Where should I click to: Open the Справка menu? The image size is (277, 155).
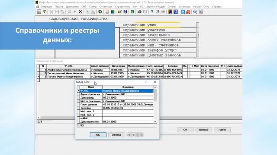click(217, 7)
